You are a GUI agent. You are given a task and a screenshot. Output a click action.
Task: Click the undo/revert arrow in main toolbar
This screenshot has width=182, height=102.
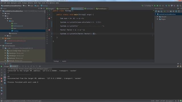[x=174, y=6]
